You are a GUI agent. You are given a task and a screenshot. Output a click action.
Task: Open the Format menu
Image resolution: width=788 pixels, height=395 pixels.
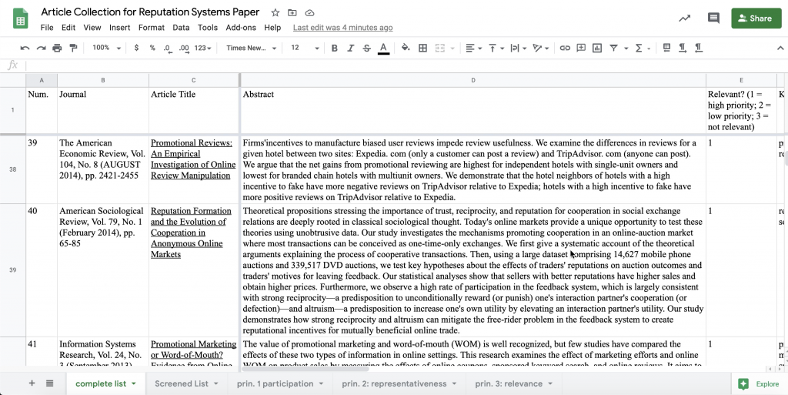[x=152, y=28]
